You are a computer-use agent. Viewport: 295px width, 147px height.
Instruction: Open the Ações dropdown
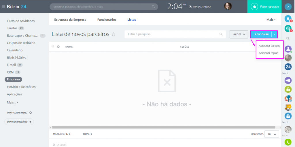(239, 34)
